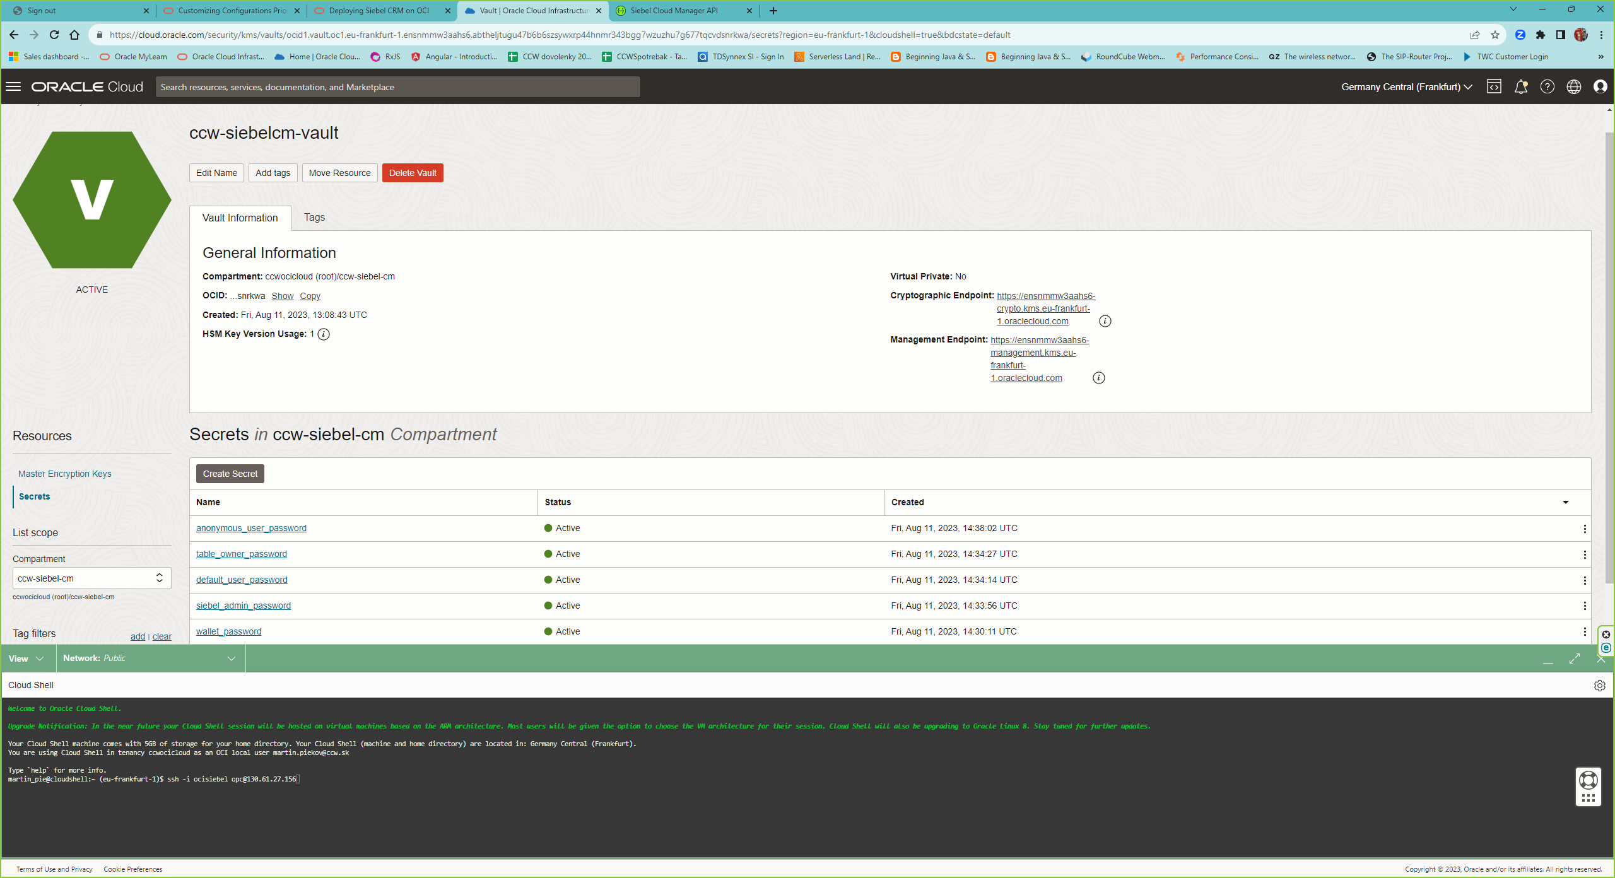Open wallet_password secret link
1615x878 pixels.
click(228, 632)
